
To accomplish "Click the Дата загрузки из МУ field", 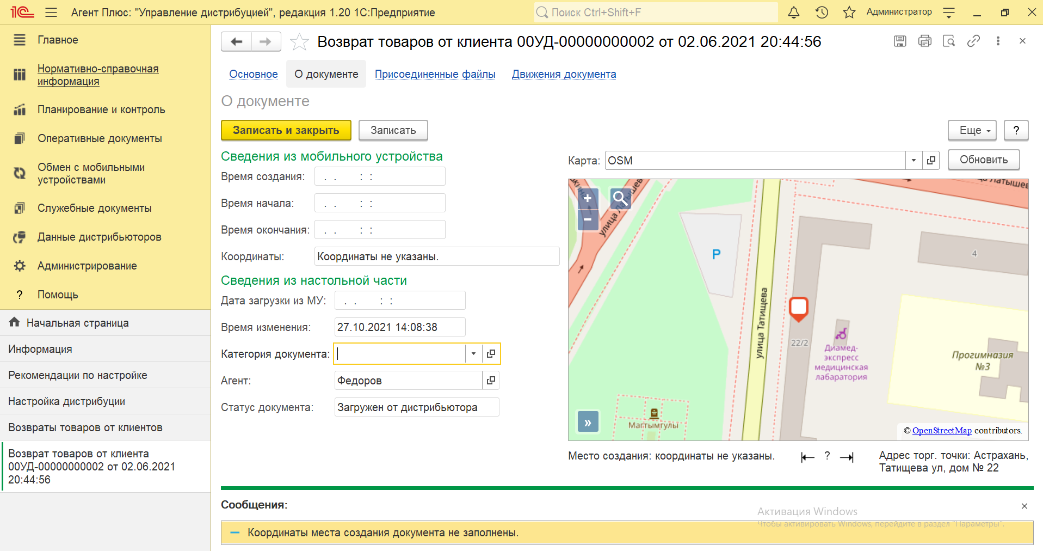I will point(400,301).
